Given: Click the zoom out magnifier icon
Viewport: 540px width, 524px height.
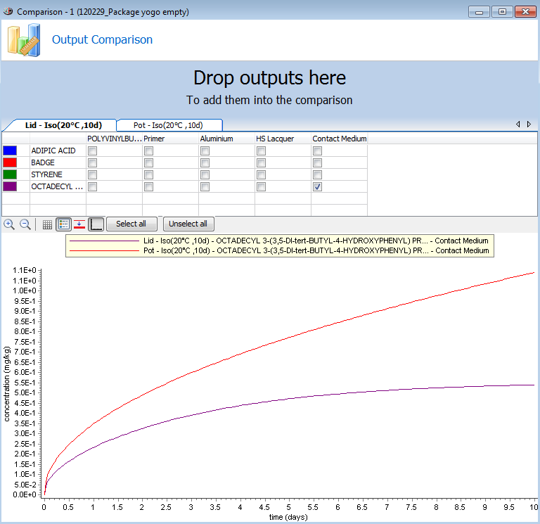Looking at the screenshot, I should pyautogui.click(x=25, y=224).
